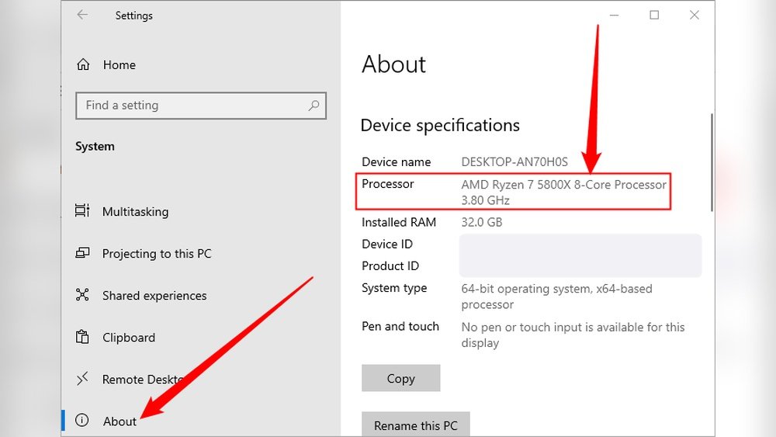Click the Remote Desktop icon

point(82,380)
